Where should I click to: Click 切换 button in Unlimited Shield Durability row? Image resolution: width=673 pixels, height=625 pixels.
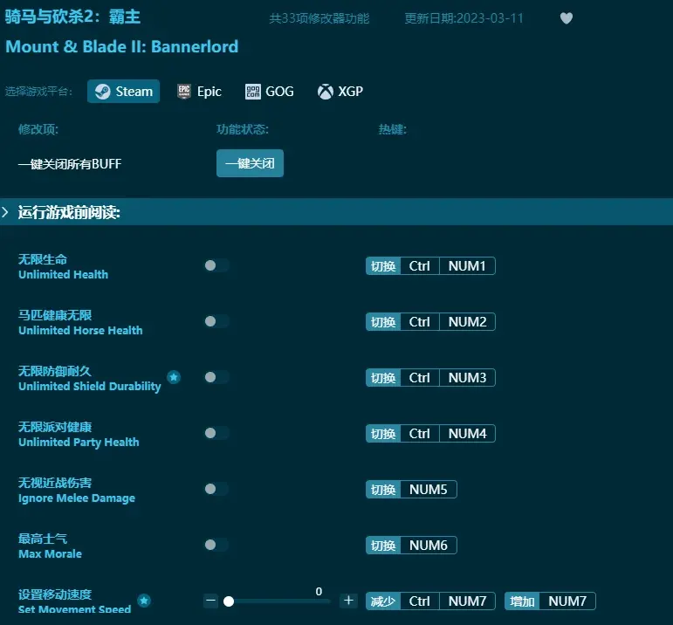pyautogui.click(x=383, y=378)
